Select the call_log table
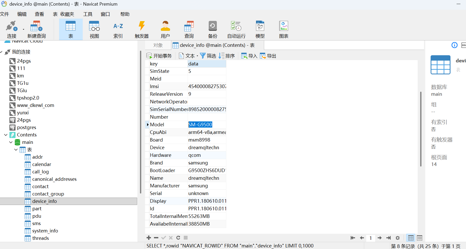The image size is (466, 249). [40, 172]
